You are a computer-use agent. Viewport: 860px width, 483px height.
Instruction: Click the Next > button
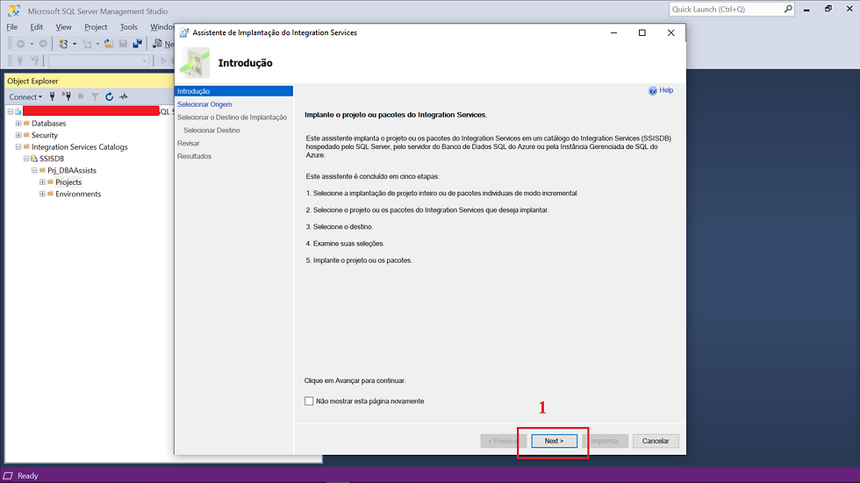554,441
